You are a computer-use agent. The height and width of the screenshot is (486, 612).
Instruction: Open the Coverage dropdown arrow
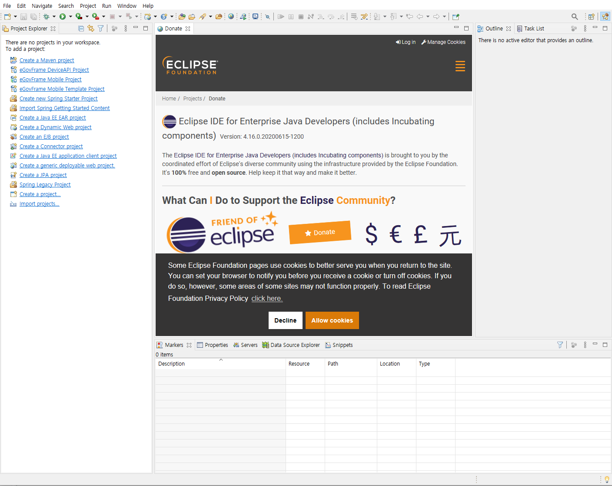tap(87, 17)
